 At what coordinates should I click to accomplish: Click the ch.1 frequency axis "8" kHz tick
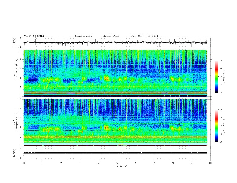coord(21,59)
